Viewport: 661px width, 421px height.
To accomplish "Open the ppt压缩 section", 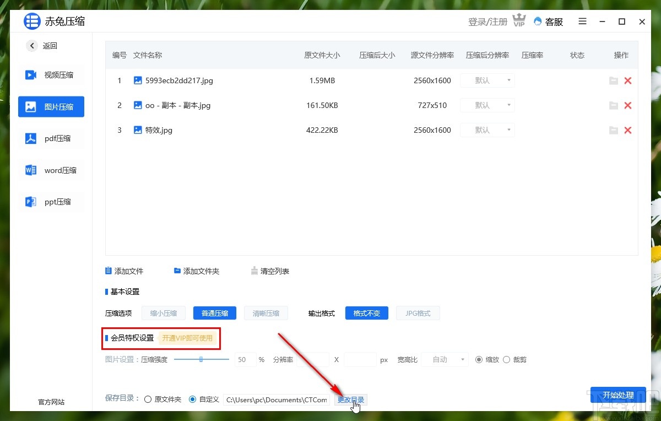I will [x=51, y=202].
